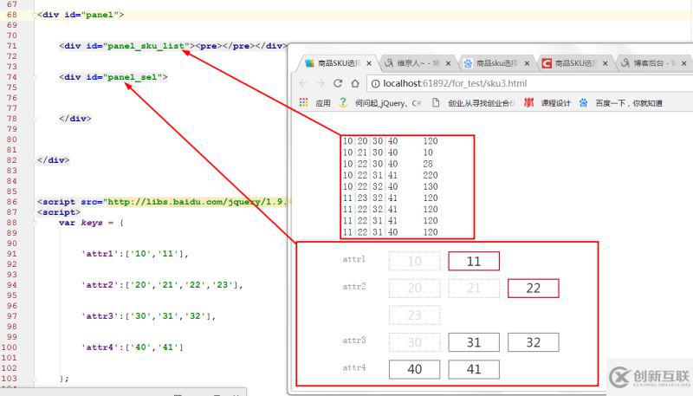Image resolution: width=693 pixels, height=396 pixels.
Task: Click disabled attr3 option 30
Action: click(415, 342)
